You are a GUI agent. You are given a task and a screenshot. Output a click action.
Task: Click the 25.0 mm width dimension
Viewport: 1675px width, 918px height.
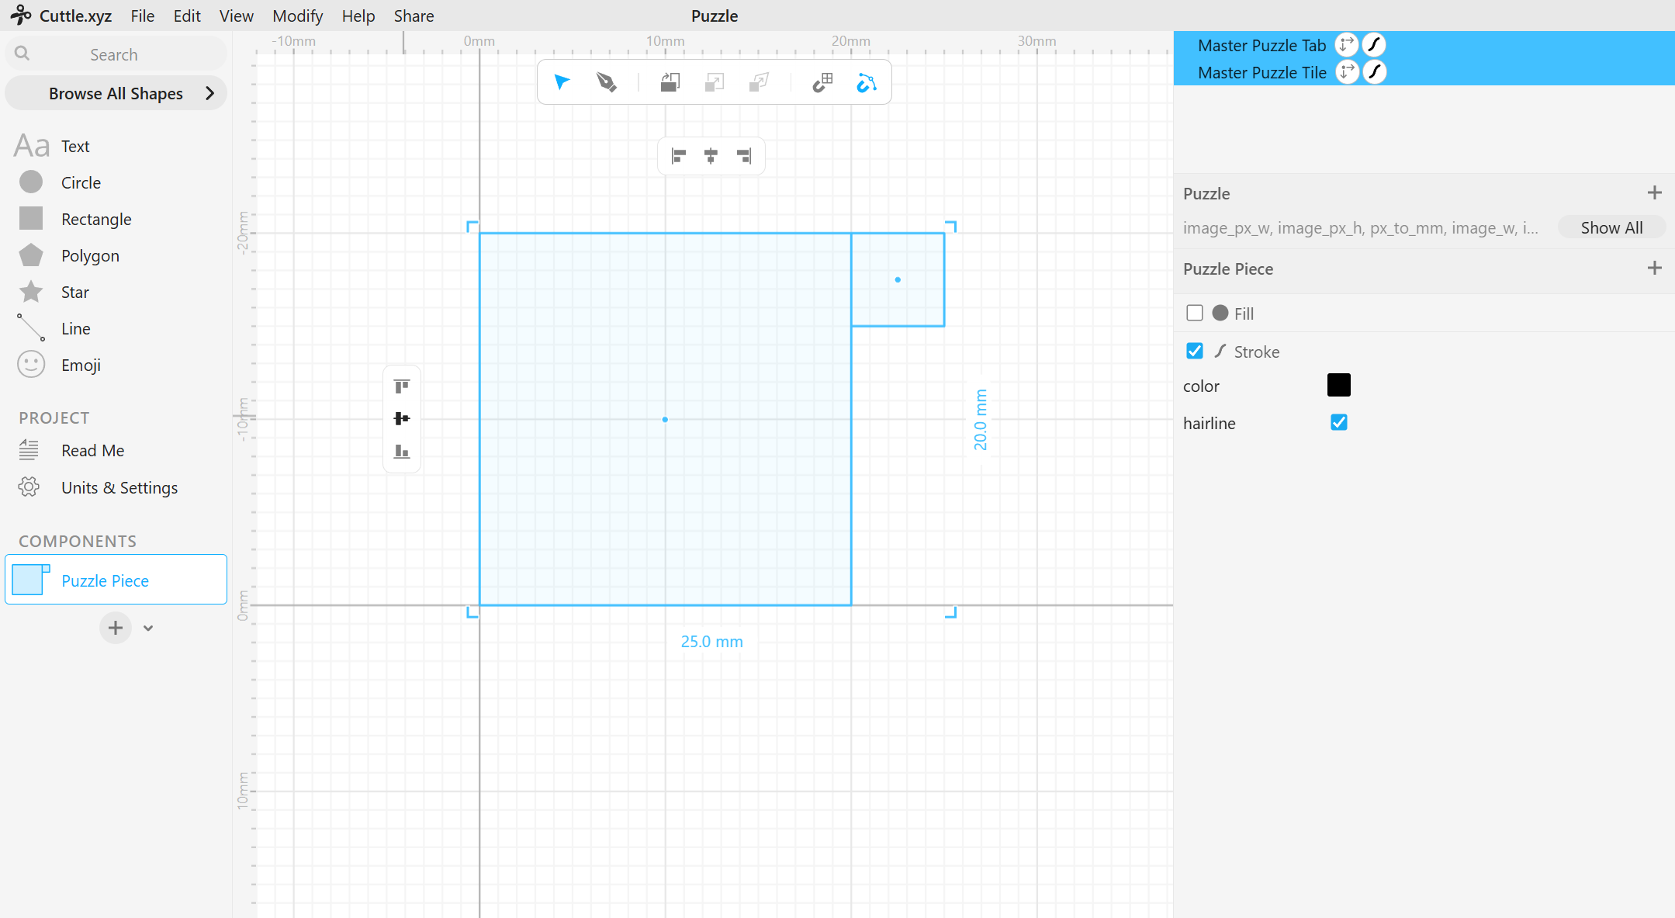coord(711,642)
